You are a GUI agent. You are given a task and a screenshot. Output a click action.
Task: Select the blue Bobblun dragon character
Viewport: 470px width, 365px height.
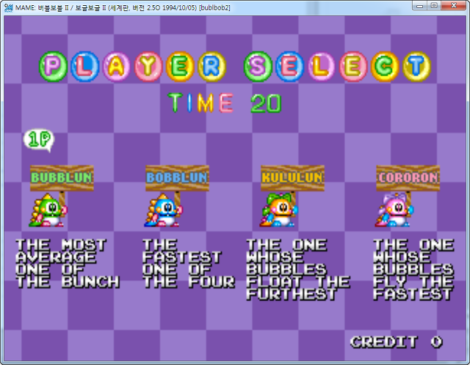163,210
